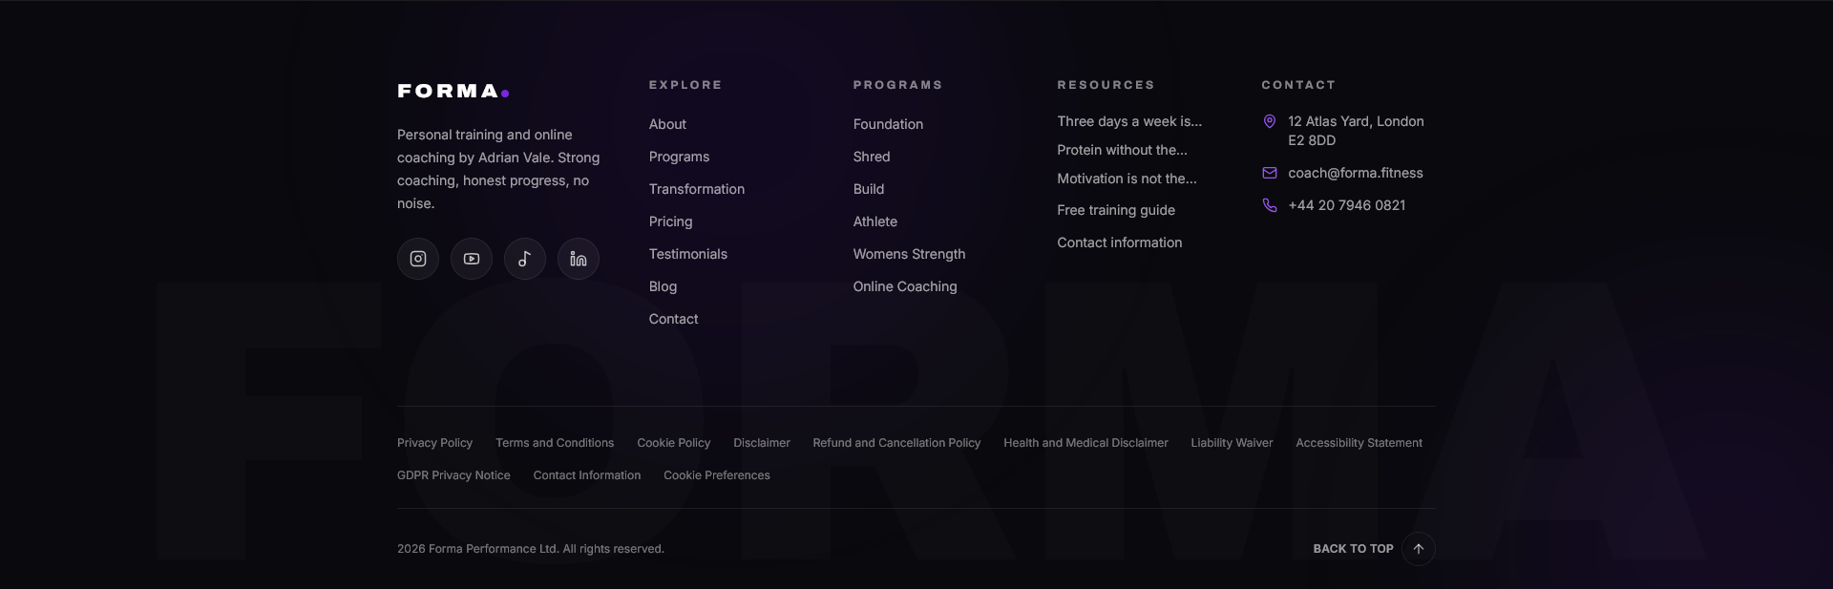Click the location pin icon by address
The image size is (1833, 589).
point(1270,121)
